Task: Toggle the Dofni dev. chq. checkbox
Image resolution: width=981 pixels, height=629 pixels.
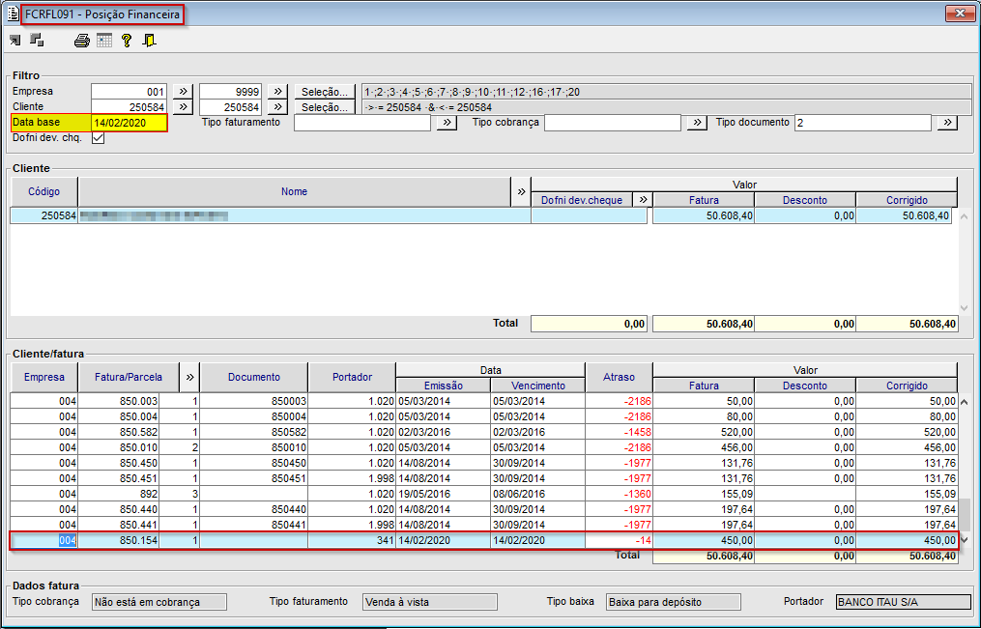Action: click(98, 138)
